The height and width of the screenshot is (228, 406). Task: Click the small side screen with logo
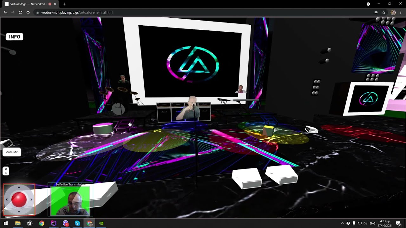tap(368, 98)
